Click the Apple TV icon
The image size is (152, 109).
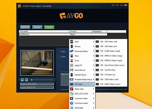[x=71, y=65]
